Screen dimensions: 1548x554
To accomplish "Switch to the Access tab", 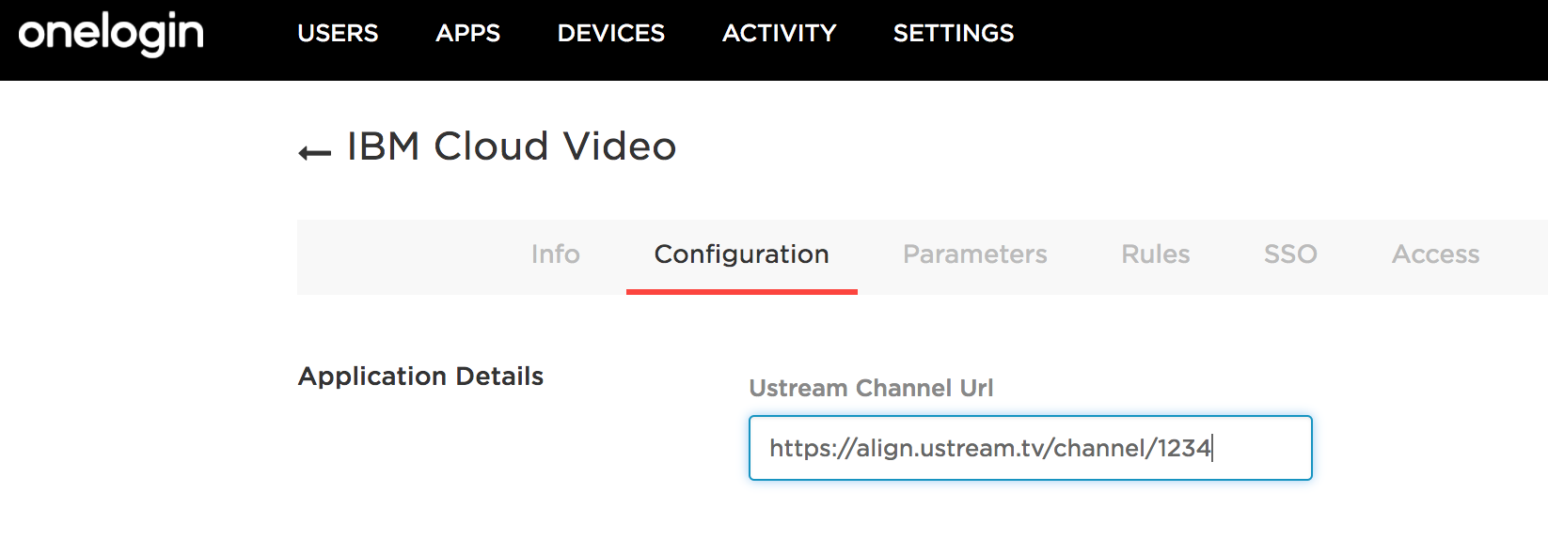I will coord(1435,254).
